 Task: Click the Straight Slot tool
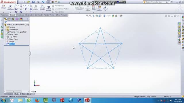(16, 12)
